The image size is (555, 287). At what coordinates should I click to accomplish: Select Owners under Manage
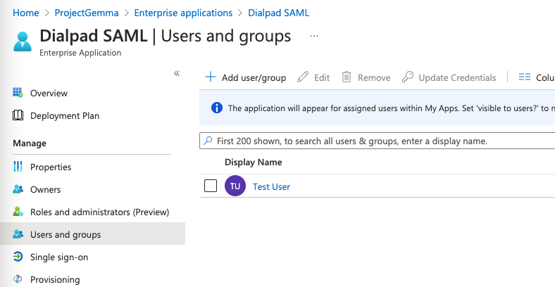click(45, 189)
